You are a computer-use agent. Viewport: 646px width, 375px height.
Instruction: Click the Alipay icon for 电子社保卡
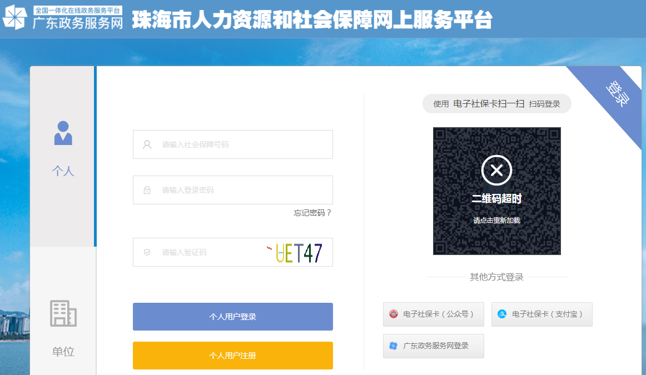click(502, 314)
